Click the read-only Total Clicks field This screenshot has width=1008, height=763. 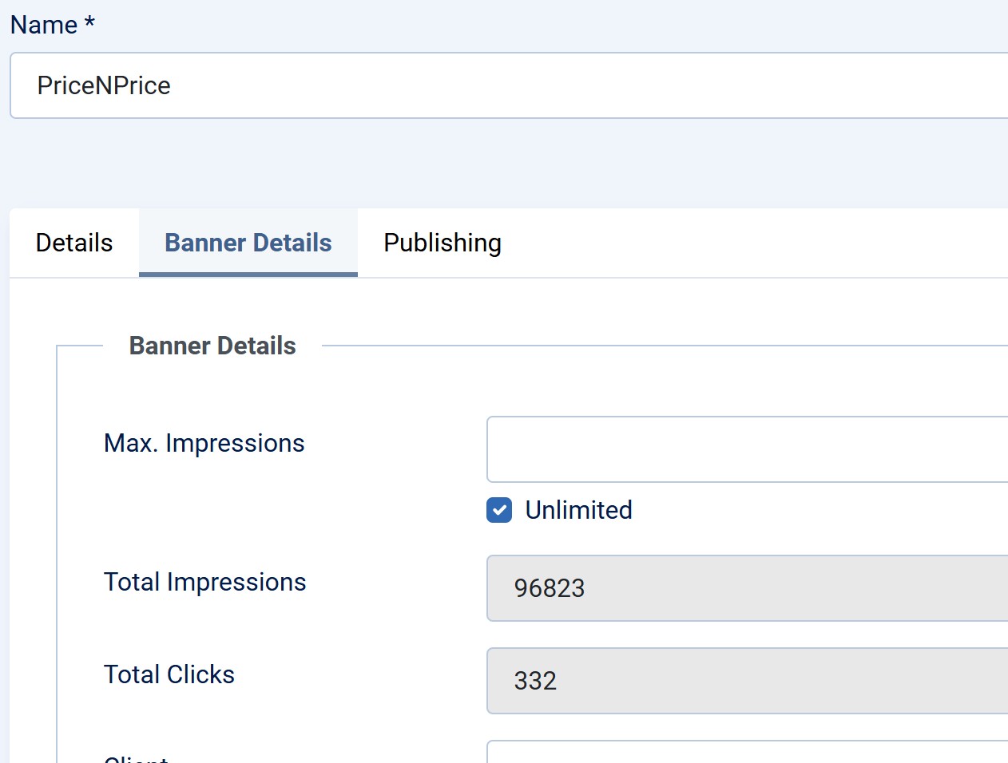click(x=747, y=681)
